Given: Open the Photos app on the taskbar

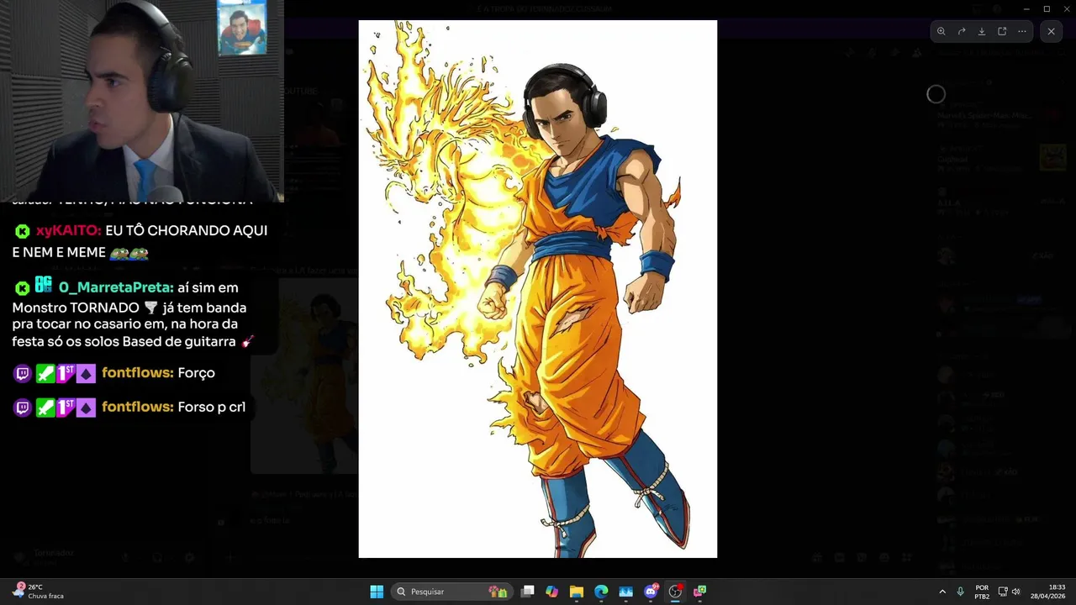Looking at the screenshot, I should pyautogui.click(x=625, y=592).
